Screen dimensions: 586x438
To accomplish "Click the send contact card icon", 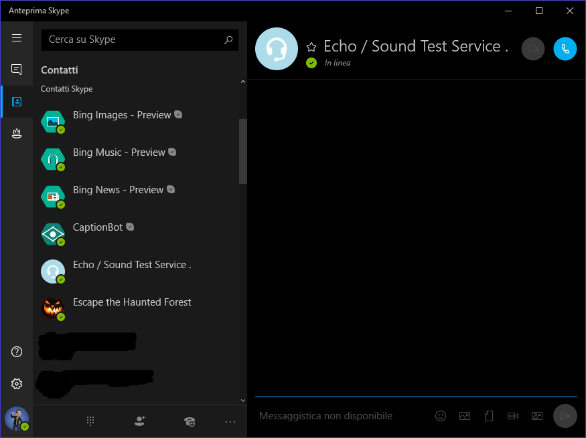I will (x=537, y=416).
